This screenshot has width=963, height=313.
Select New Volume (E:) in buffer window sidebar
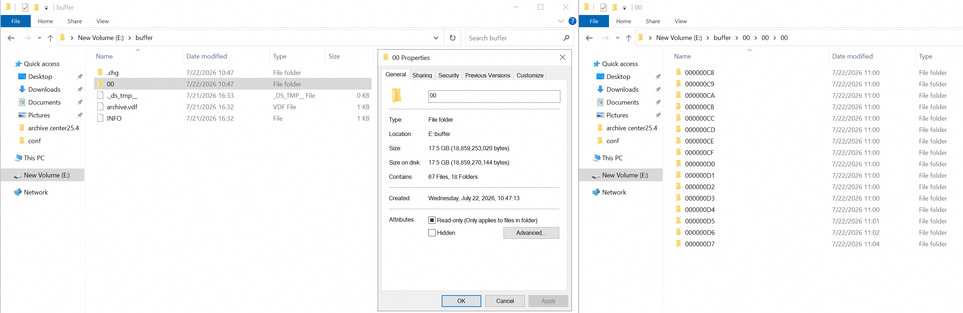click(43, 175)
